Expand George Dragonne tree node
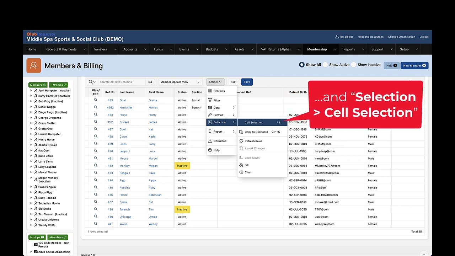 click(31, 118)
